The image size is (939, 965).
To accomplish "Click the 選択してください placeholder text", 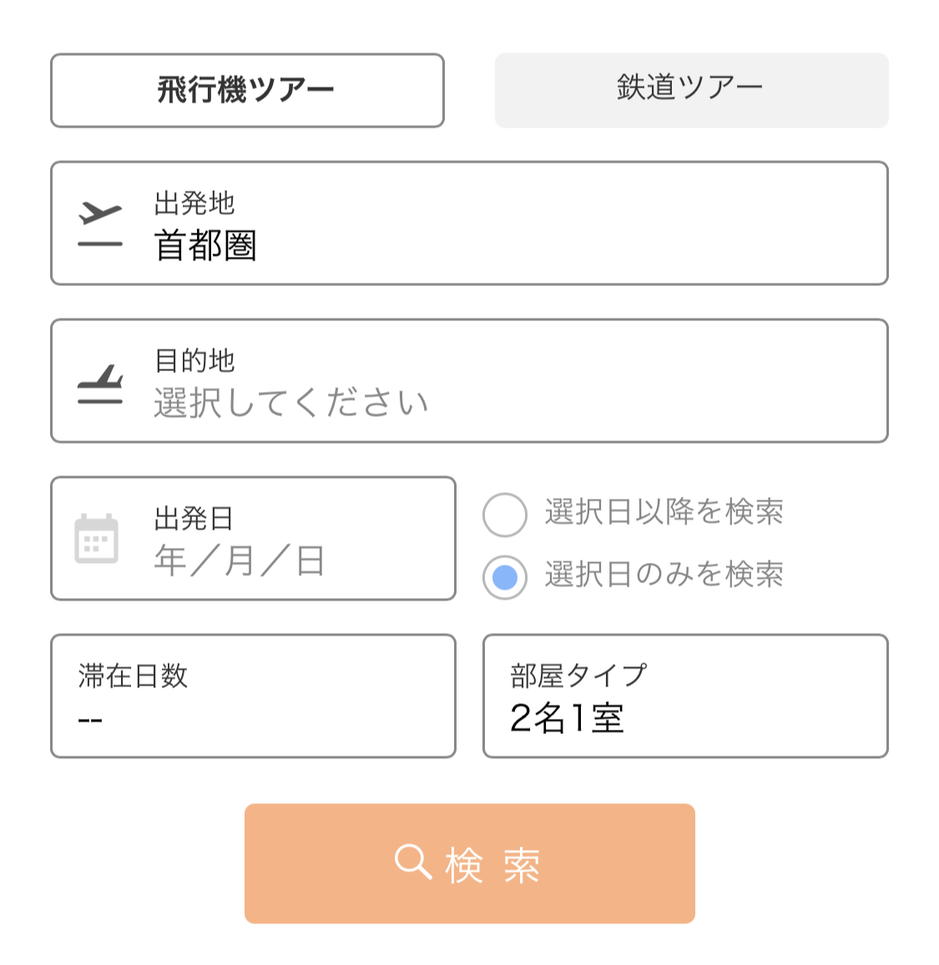I will 290,403.
